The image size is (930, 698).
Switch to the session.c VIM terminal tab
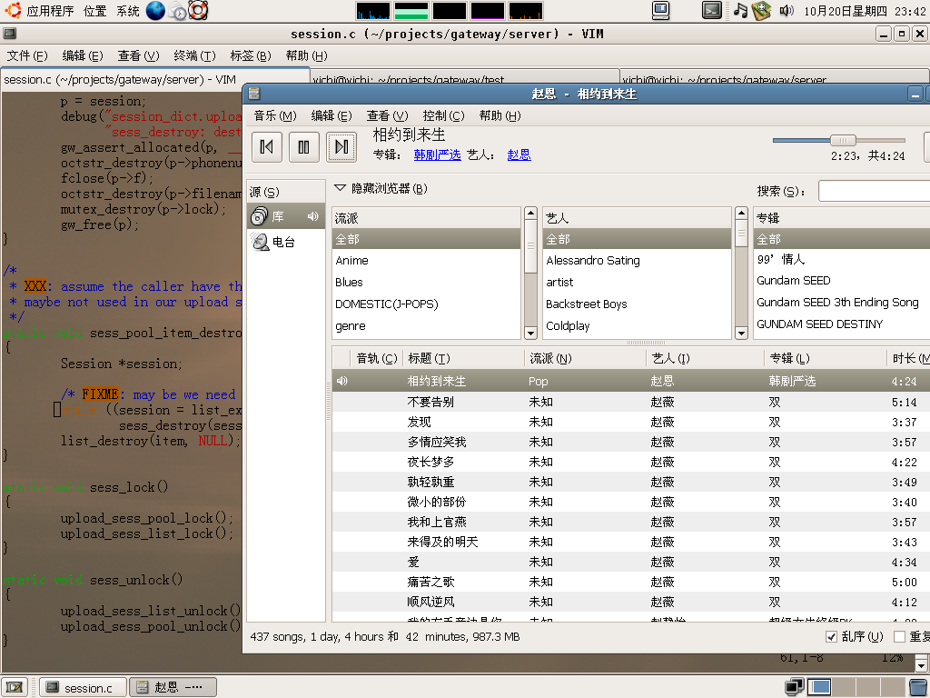pyautogui.click(x=155, y=79)
